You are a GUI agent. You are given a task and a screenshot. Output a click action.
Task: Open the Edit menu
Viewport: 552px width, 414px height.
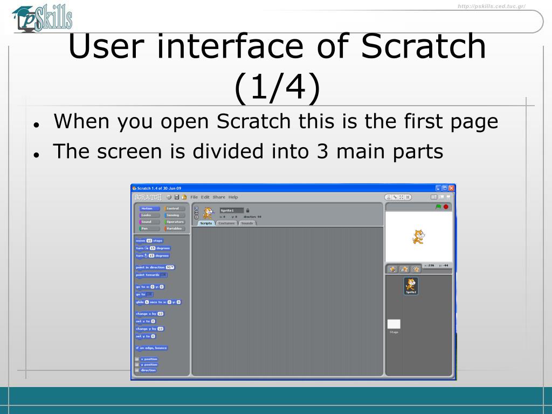coord(205,197)
